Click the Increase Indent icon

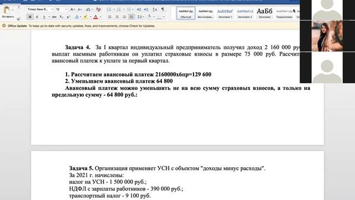pyautogui.click(x=146, y=9)
